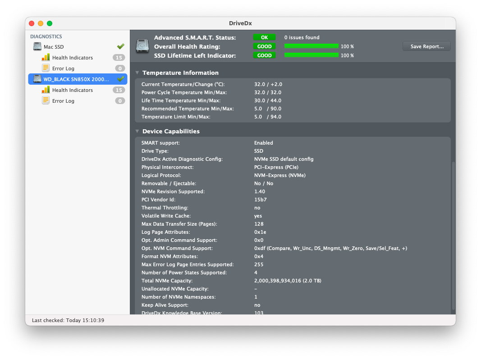Select Mac SSD in the diagnostics sidebar

point(78,46)
